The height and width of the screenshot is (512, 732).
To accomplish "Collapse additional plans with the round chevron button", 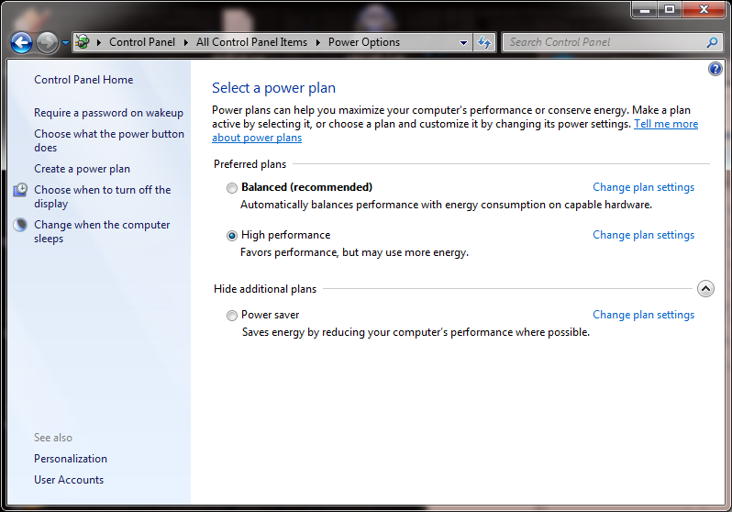I will [704, 289].
